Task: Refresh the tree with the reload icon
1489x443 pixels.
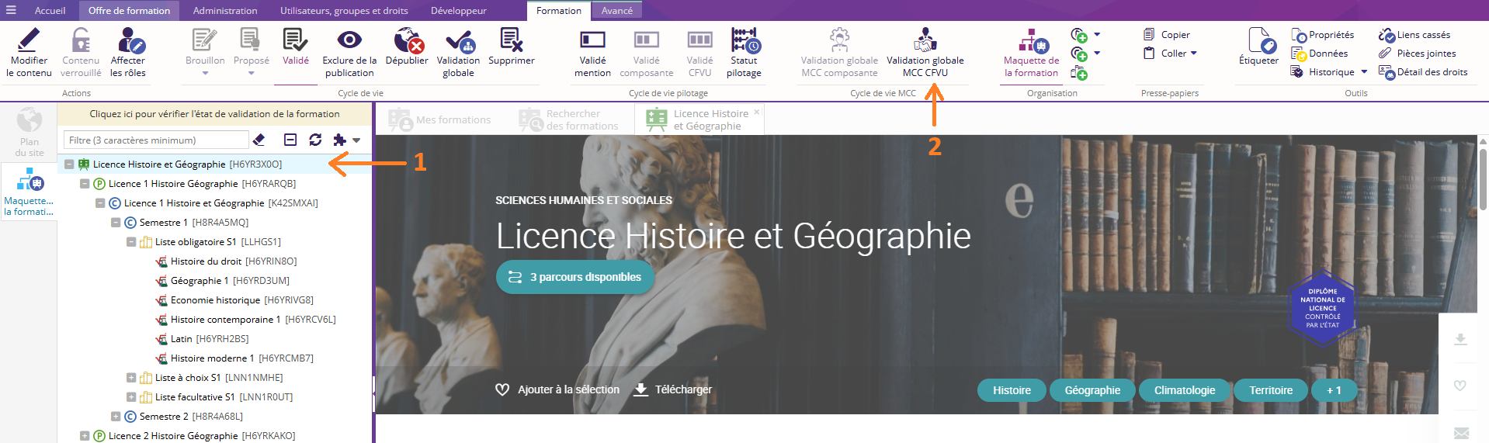Action: pos(315,140)
